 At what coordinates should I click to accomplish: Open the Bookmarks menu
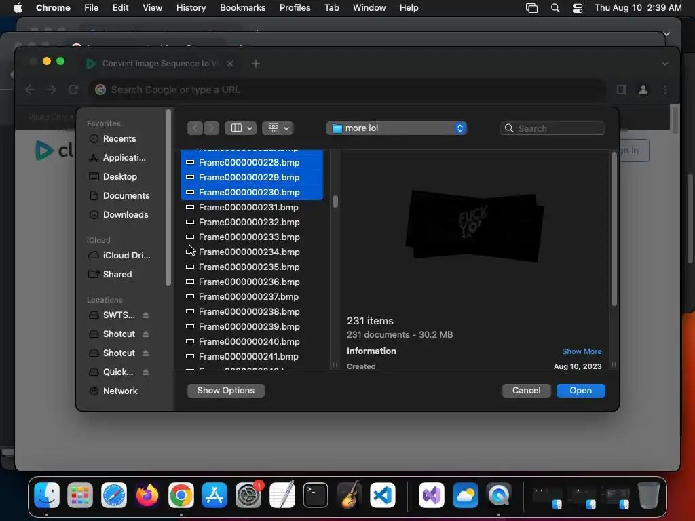point(243,8)
